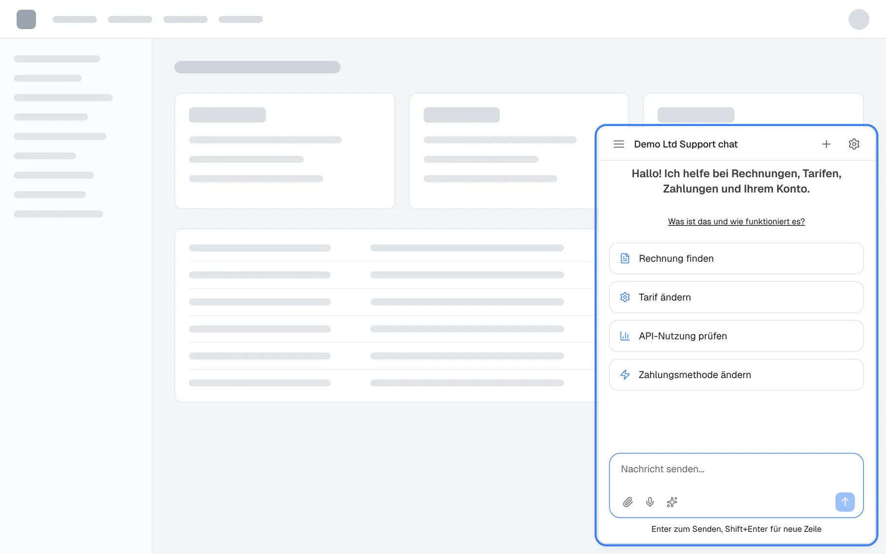Send message with arrow button

pos(845,502)
